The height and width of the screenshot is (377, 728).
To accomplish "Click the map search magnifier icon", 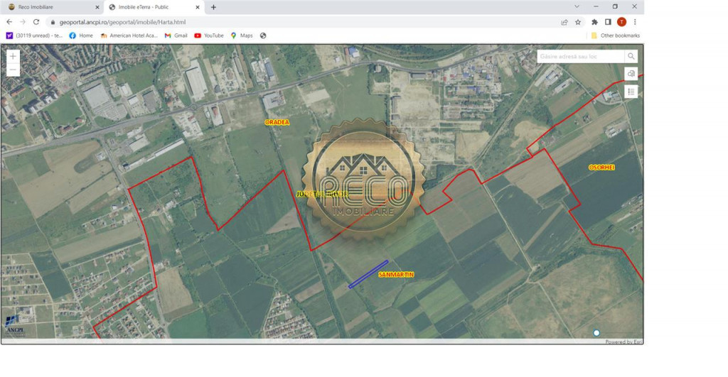I will pos(631,56).
